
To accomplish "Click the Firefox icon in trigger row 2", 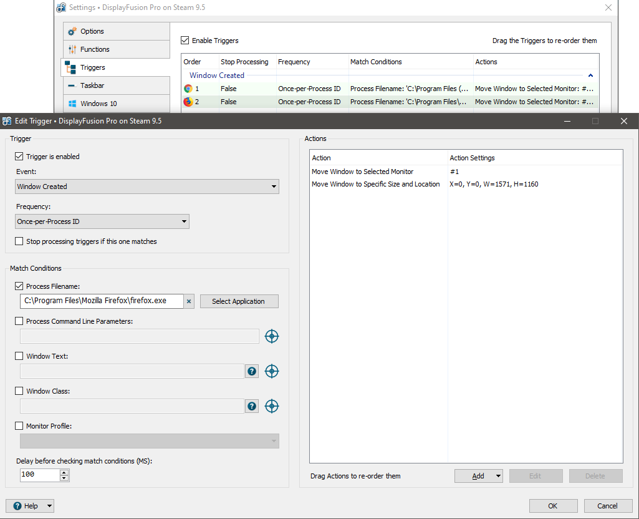I will [188, 102].
